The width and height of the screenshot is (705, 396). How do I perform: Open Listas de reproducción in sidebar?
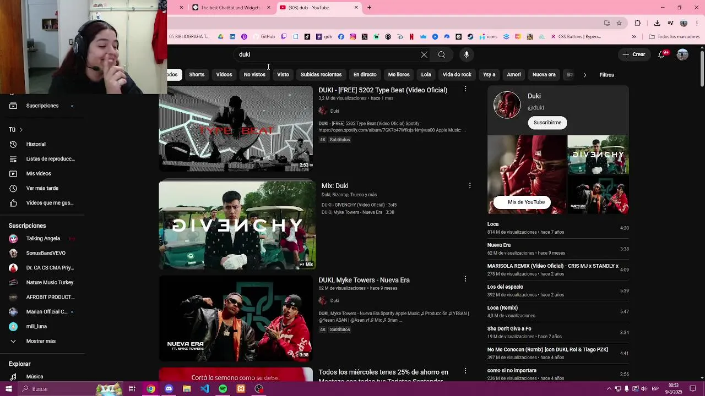pyautogui.click(x=42, y=159)
